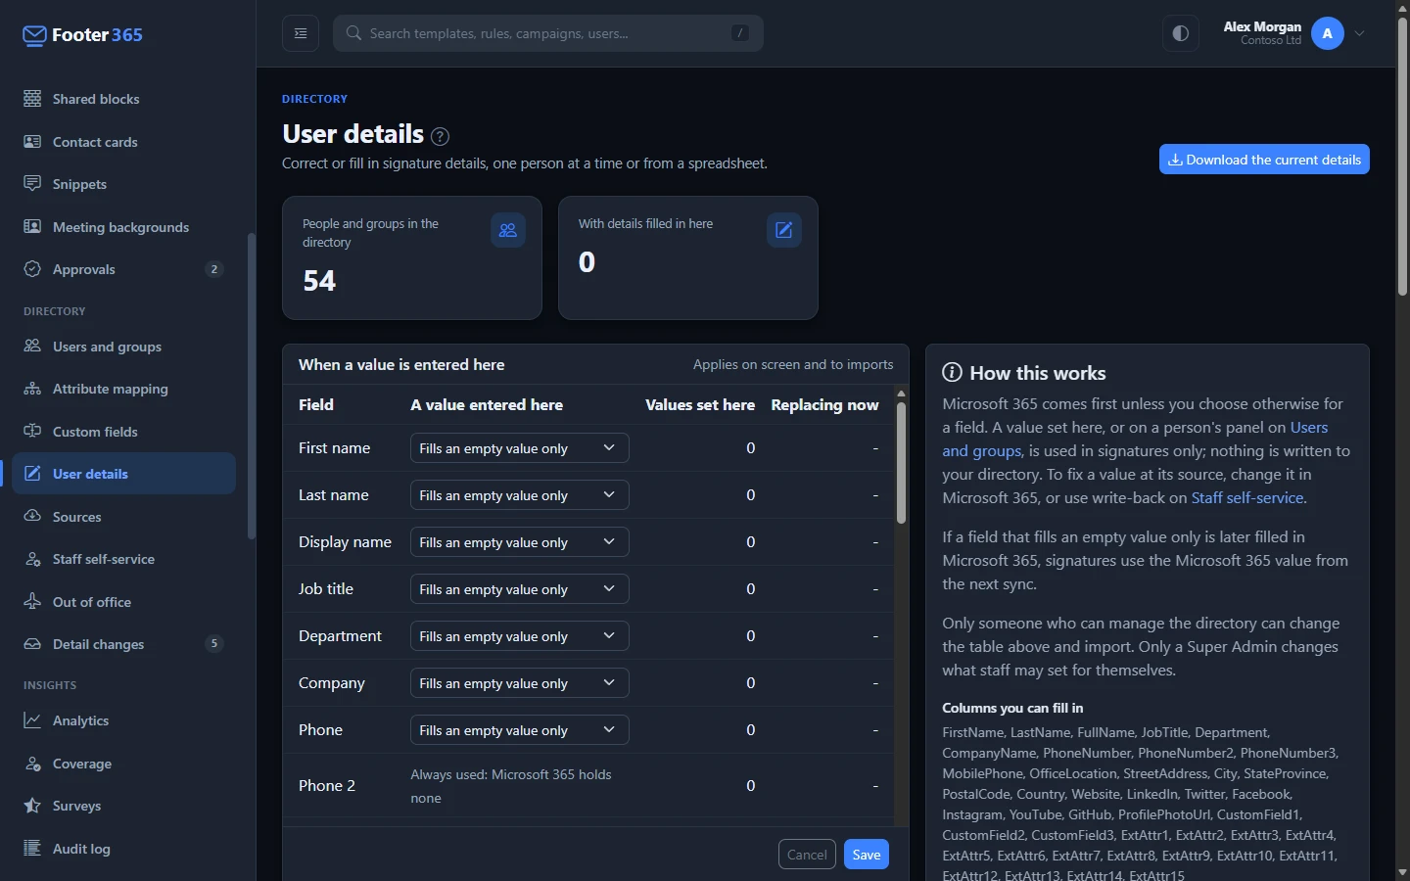Click the page vertical scrollbar

1402,157
